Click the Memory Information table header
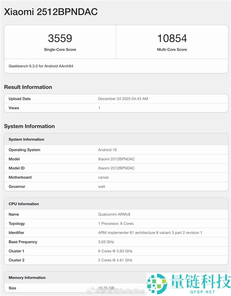 [27, 278]
